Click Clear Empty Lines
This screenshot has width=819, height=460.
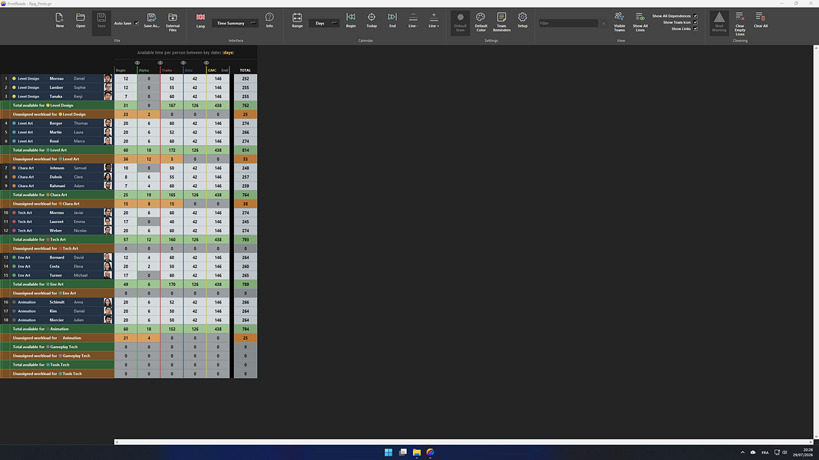740,24
